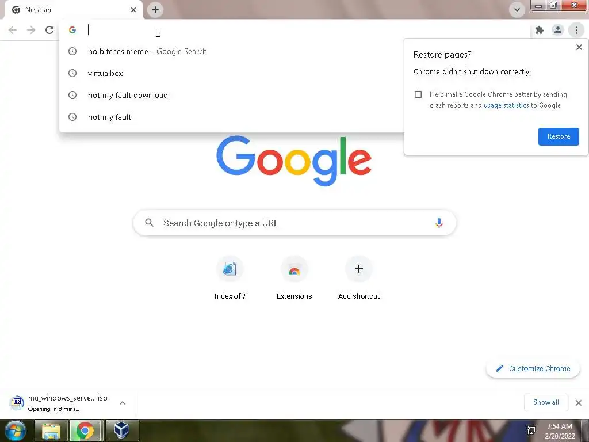Open the Extensions shortcut tile
This screenshot has width=589, height=442.
tap(294, 278)
